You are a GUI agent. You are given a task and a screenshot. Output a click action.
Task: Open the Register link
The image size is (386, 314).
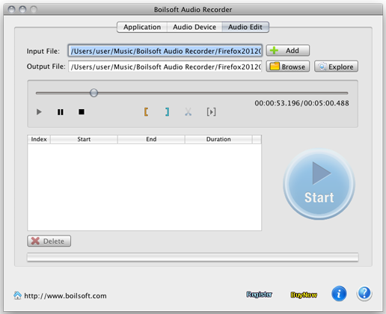(260, 295)
